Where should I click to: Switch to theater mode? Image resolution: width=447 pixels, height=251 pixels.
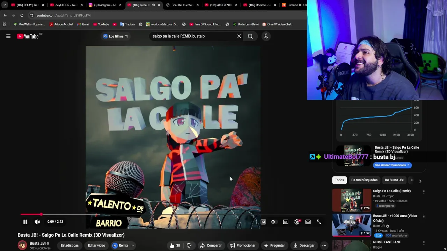(308, 222)
